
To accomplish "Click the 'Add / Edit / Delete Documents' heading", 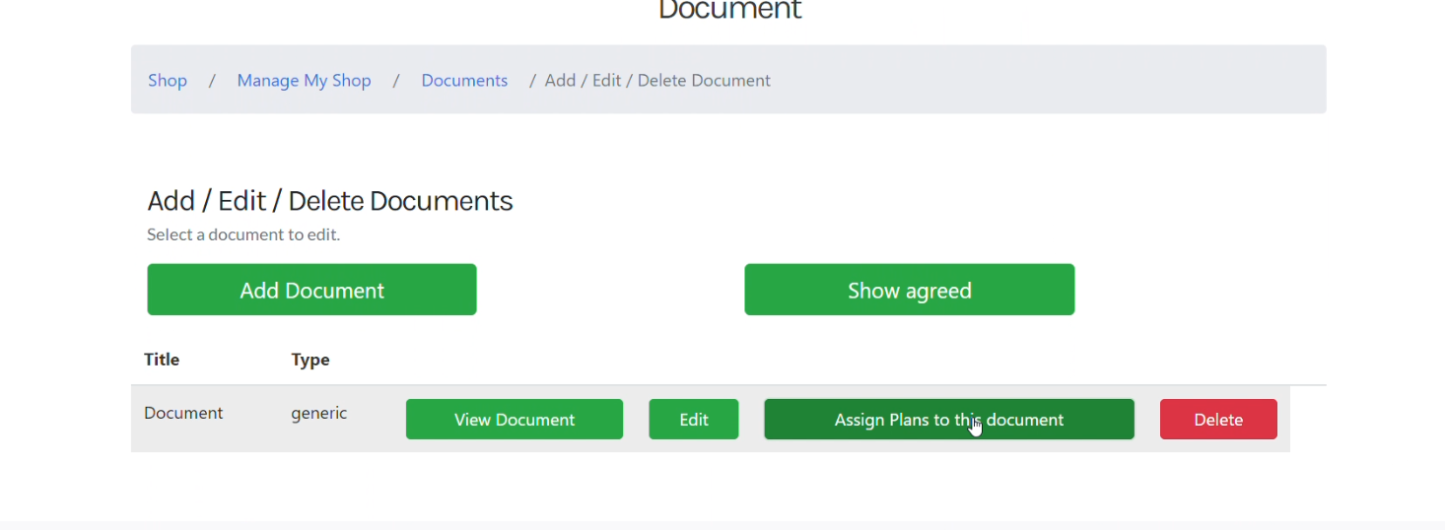I will [330, 201].
